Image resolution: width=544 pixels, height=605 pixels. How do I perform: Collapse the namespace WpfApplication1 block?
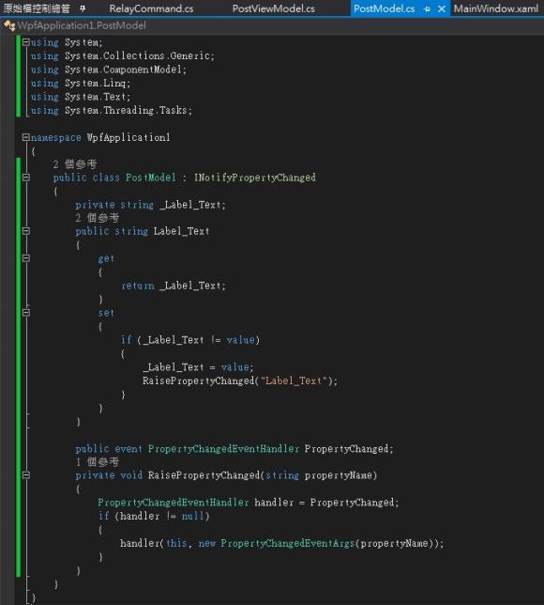[x=26, y=137]
